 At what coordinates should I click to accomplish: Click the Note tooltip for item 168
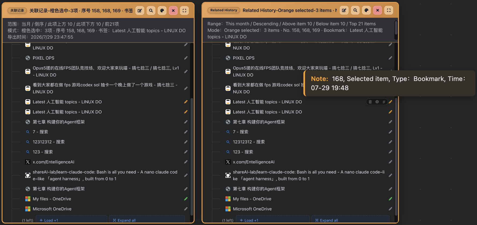[389, 83]
